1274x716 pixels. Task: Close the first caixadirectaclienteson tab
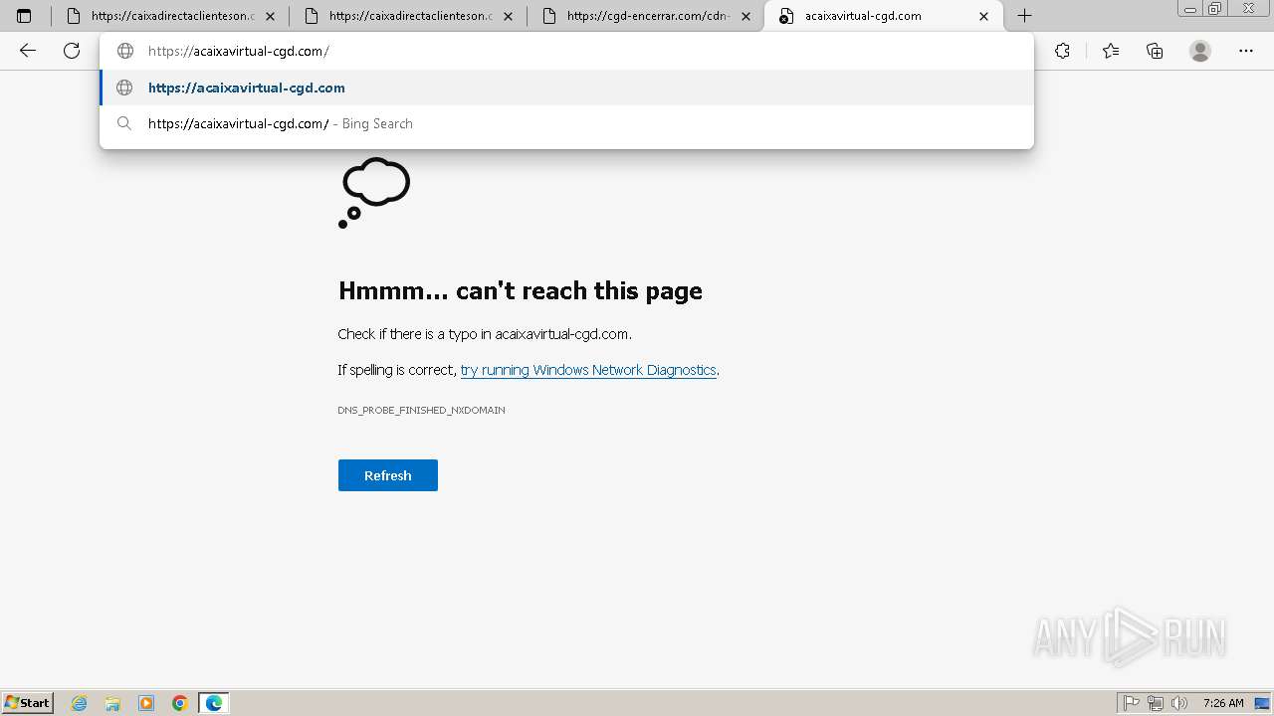point(270,16)
